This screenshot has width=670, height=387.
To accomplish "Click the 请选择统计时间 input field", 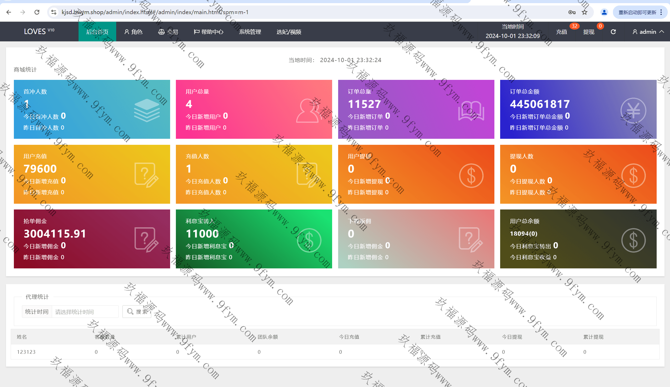I will pos(85,312).
